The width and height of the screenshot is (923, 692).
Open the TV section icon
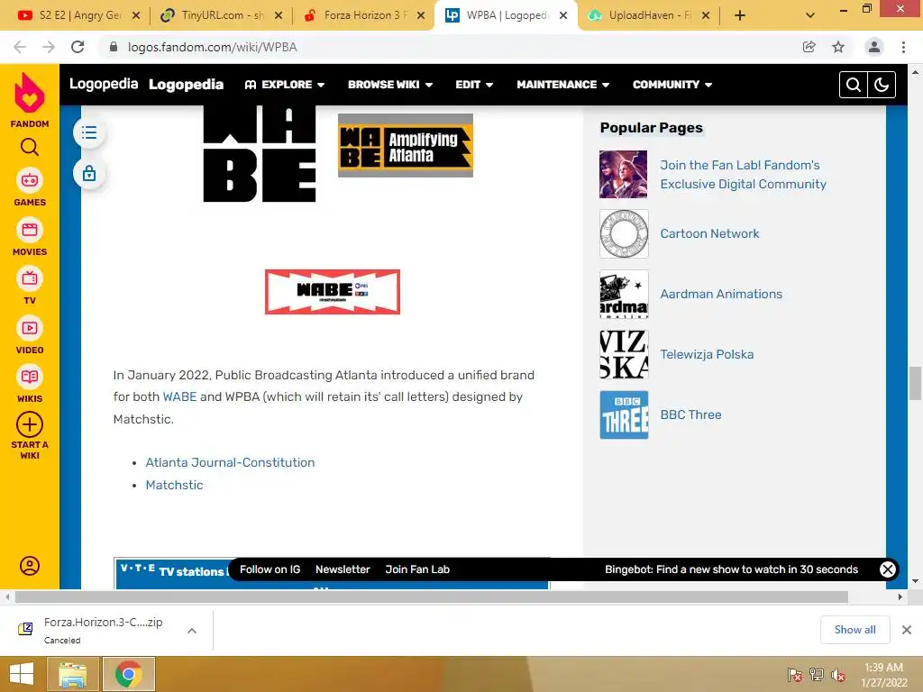click(x=30, y=279)
